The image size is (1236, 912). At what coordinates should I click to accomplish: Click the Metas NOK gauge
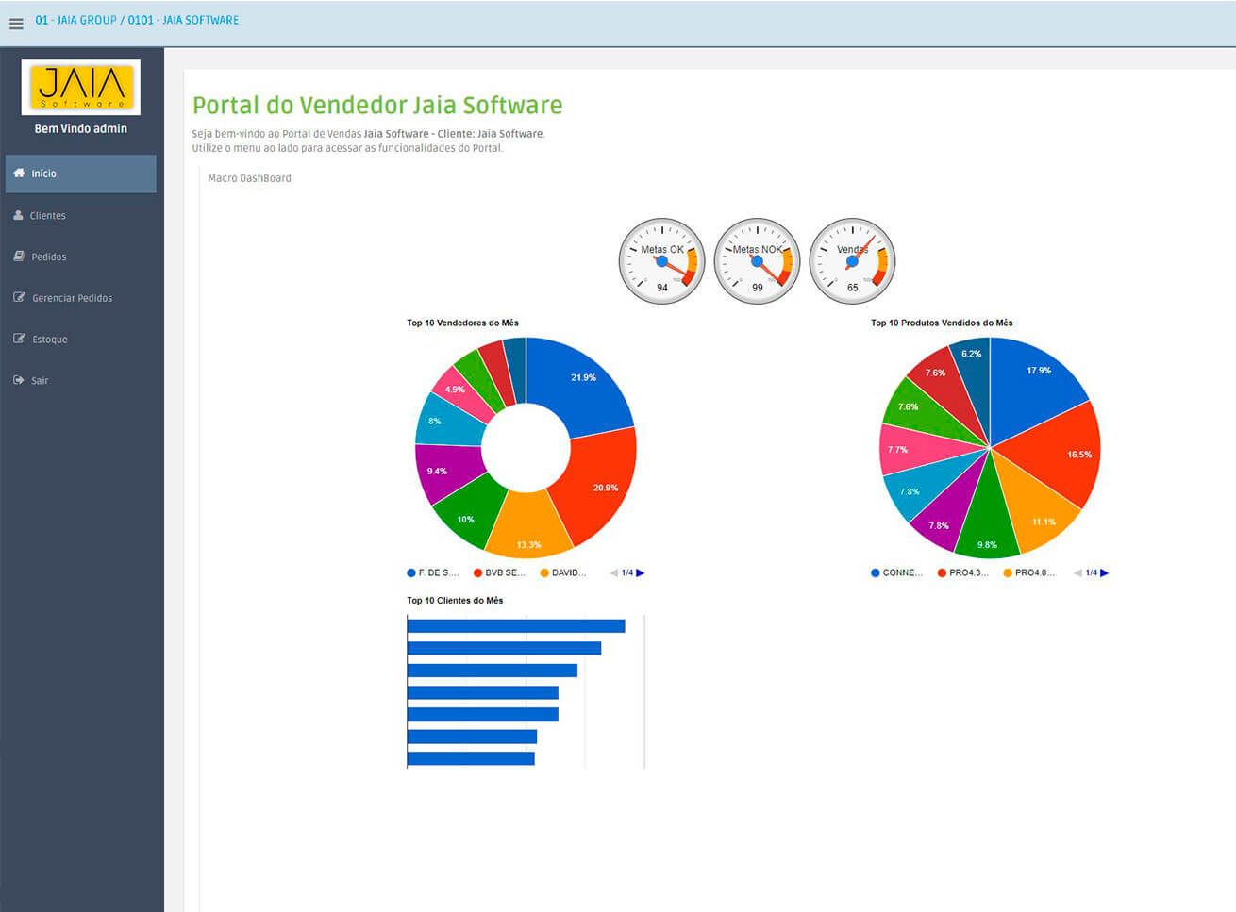[x=758, y=261]
